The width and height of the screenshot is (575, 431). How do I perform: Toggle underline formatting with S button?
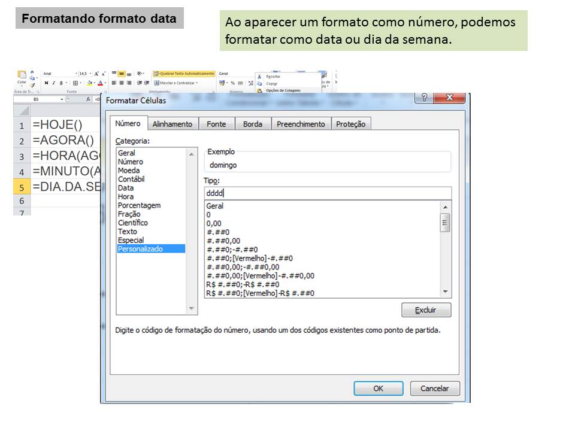coord(60,82)
